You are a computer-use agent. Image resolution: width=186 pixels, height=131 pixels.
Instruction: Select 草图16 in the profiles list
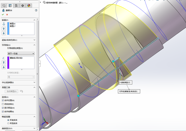coord(13,24)
